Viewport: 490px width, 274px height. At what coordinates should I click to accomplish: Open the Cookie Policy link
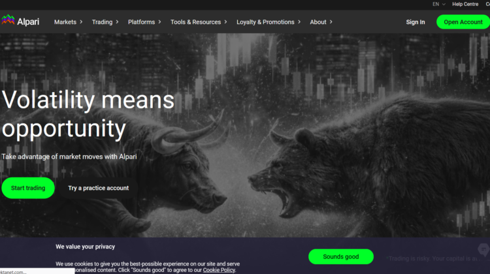[x=219, y=270]
